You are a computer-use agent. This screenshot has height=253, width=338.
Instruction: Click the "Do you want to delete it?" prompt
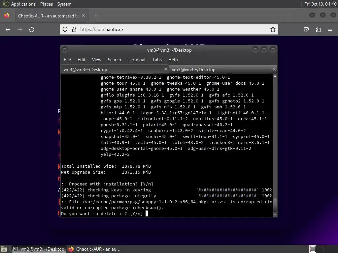click(102, 213)
